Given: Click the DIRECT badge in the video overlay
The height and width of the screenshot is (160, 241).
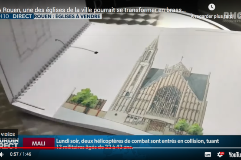Looking at the screenshot, I should click(22, 16).
